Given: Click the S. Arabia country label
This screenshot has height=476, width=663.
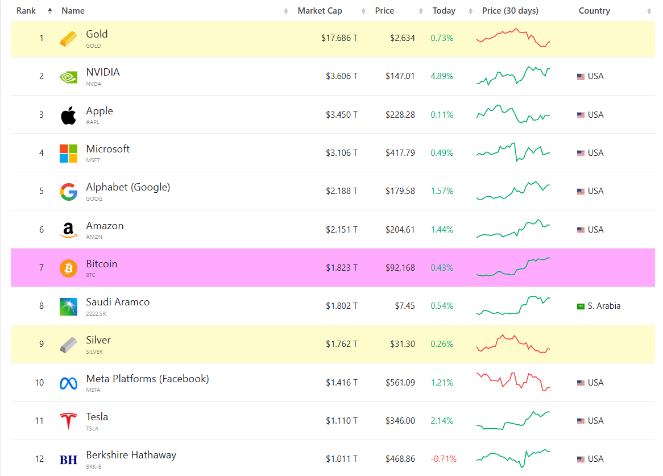Looking at the screenshot, I should 604,305.
